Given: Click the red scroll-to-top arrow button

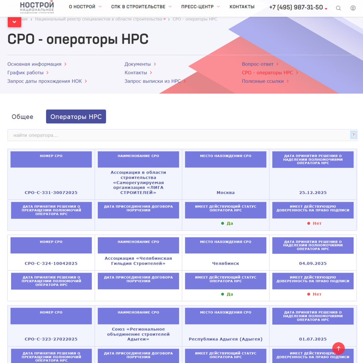Looking at the screenshot, I should (338, 349).
